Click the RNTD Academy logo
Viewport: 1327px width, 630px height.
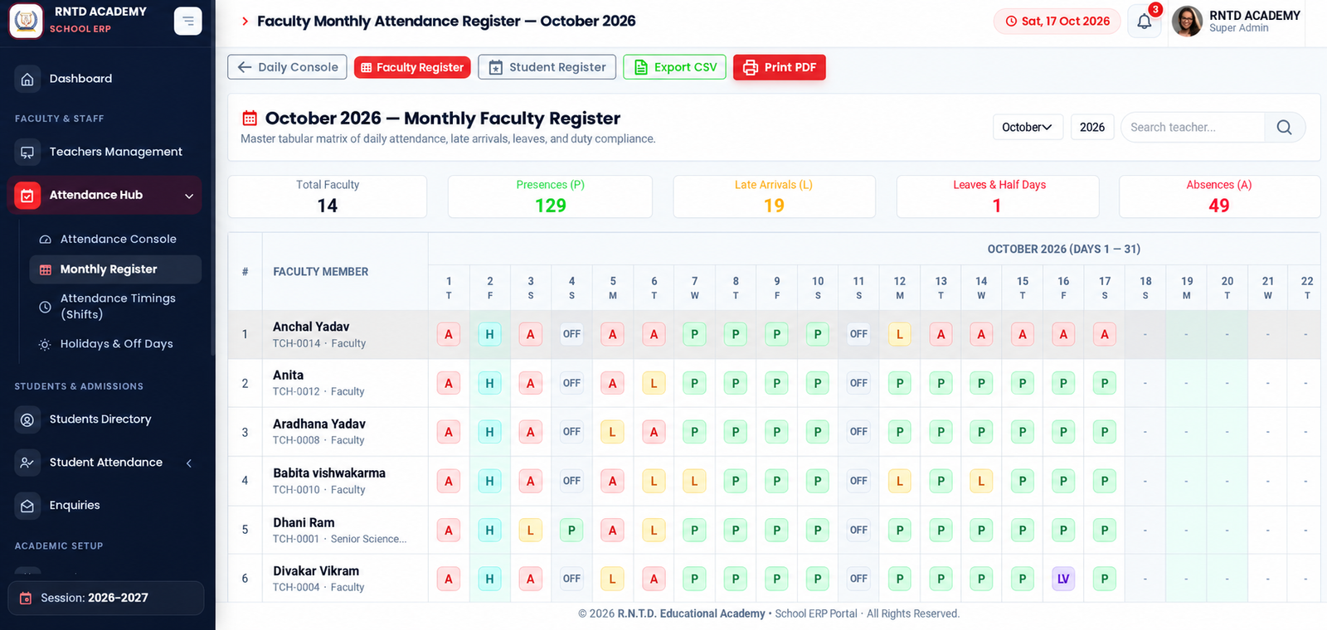pyautogui.click(x=26, y=21)
